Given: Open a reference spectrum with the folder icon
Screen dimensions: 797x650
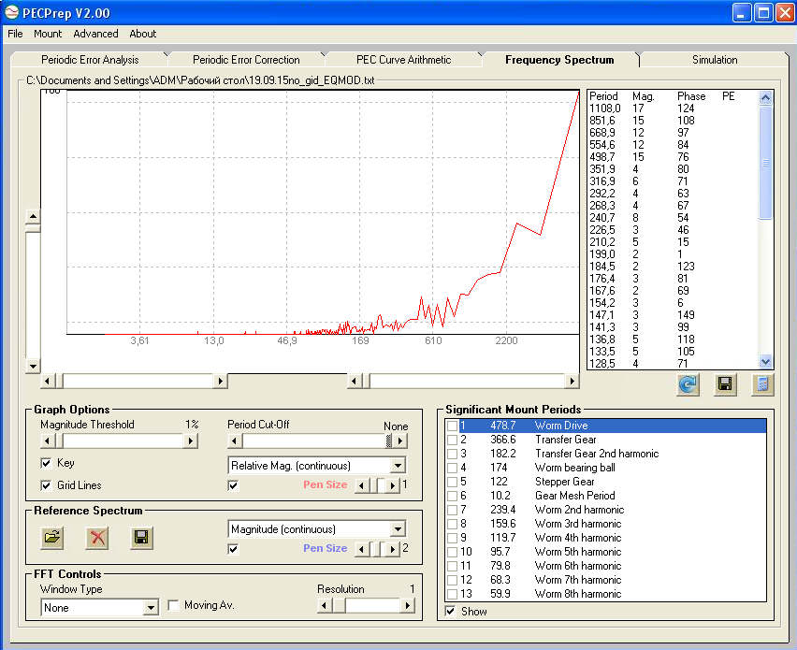Looking at the screenshot, I should 52,538.
